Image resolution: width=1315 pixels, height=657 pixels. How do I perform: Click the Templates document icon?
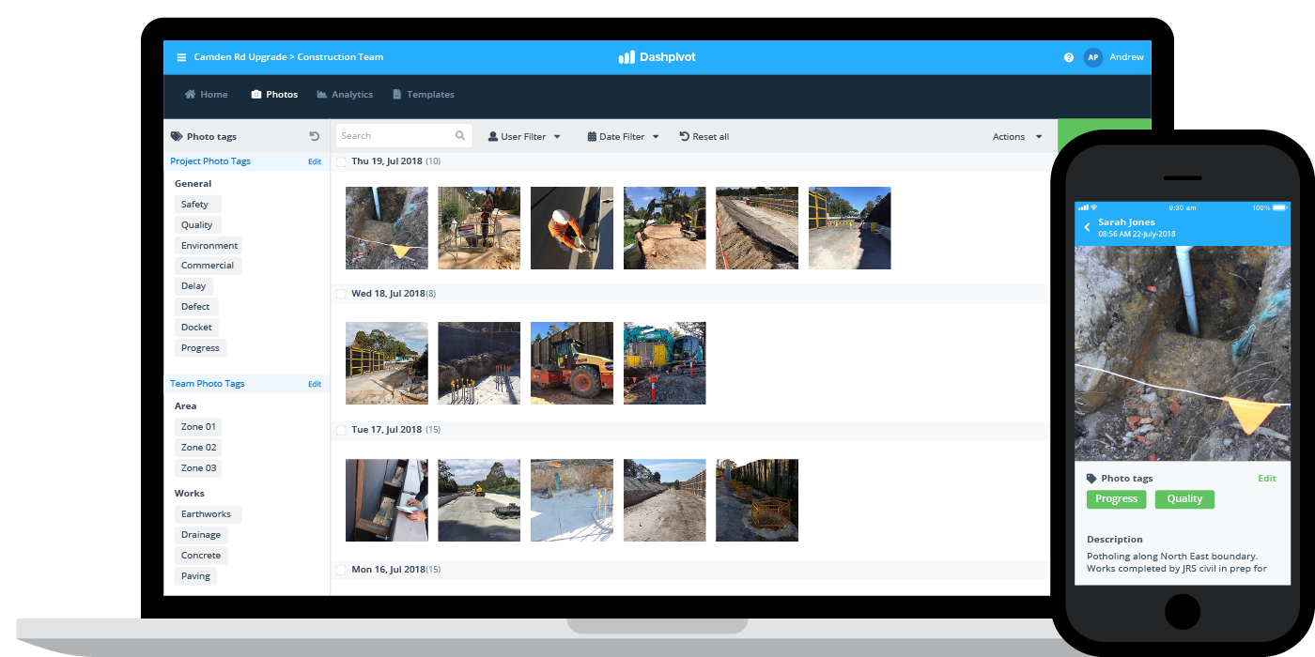(x=397, y=95)
